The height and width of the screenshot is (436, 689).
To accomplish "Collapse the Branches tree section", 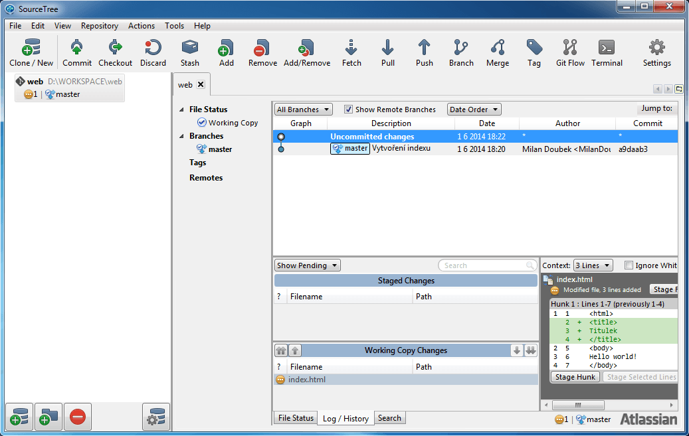I will pyautogui.click(x=181, y=136).
